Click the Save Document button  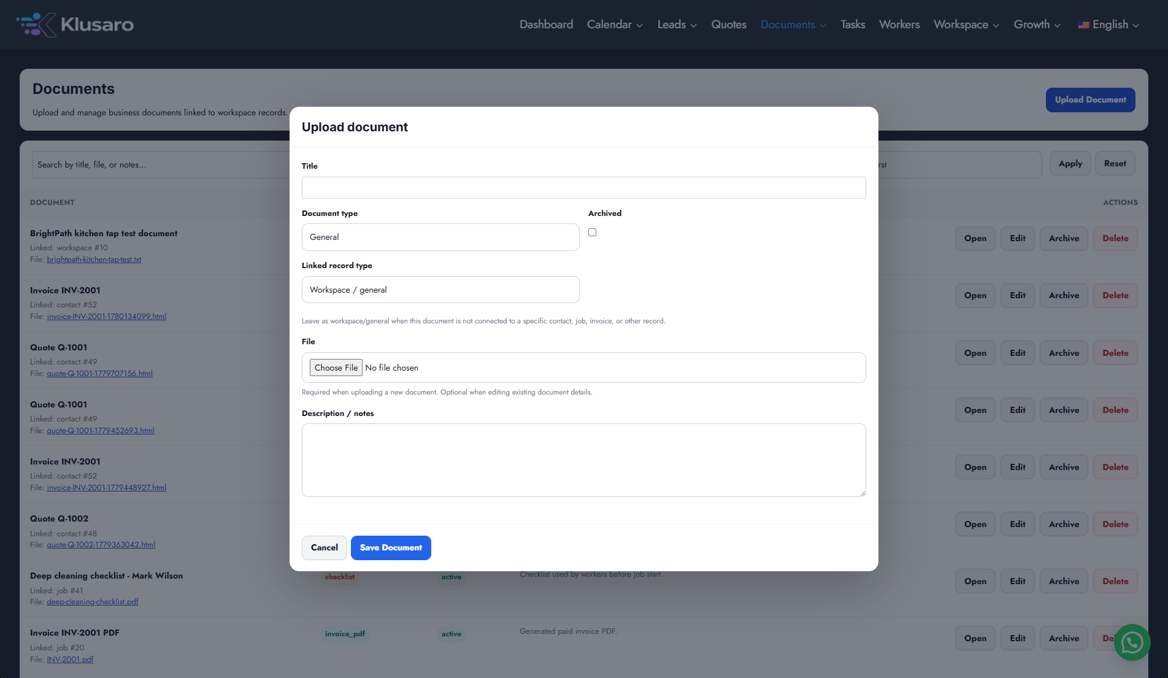[x=391, y=548]
